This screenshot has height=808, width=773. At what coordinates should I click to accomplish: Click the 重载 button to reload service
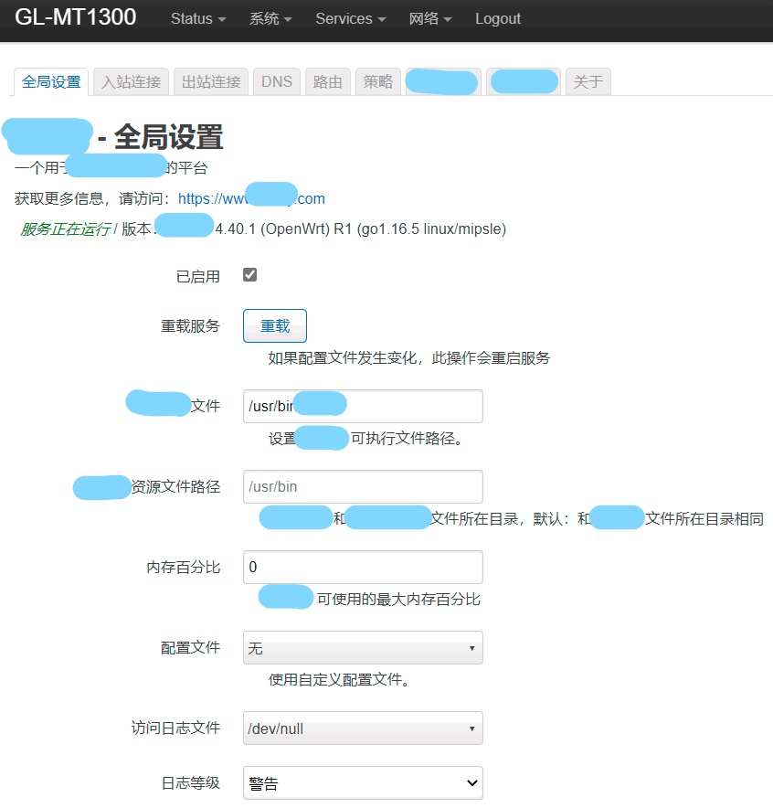click(274, 325)
